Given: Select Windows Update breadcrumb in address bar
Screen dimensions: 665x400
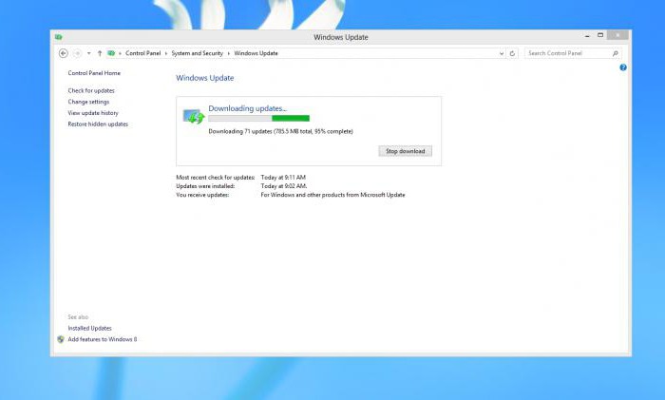Looking at the screenshot, I should tap(256, 53).
